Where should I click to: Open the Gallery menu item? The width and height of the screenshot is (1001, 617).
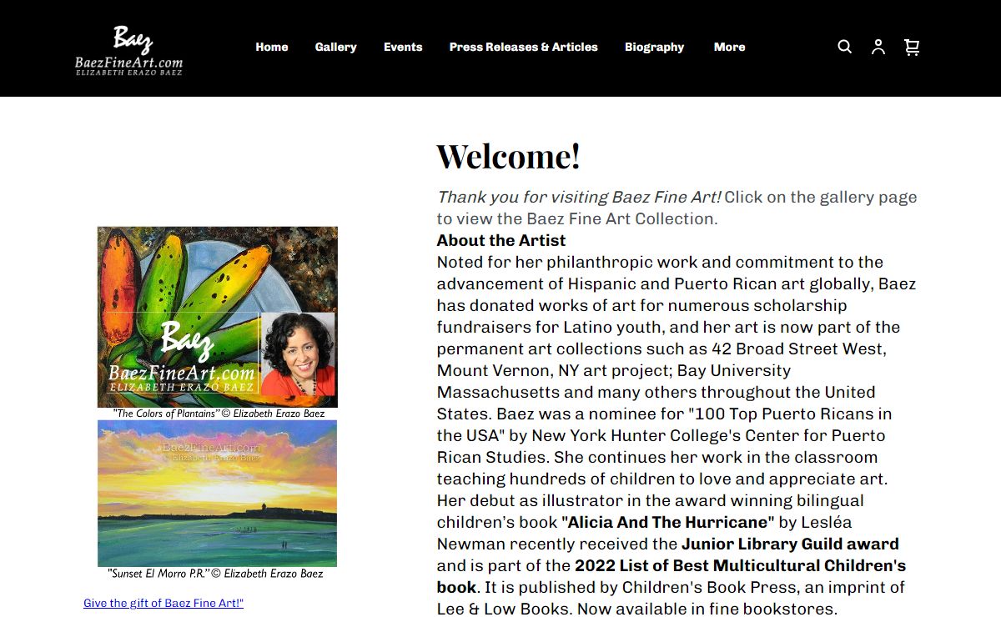(336, 47)
